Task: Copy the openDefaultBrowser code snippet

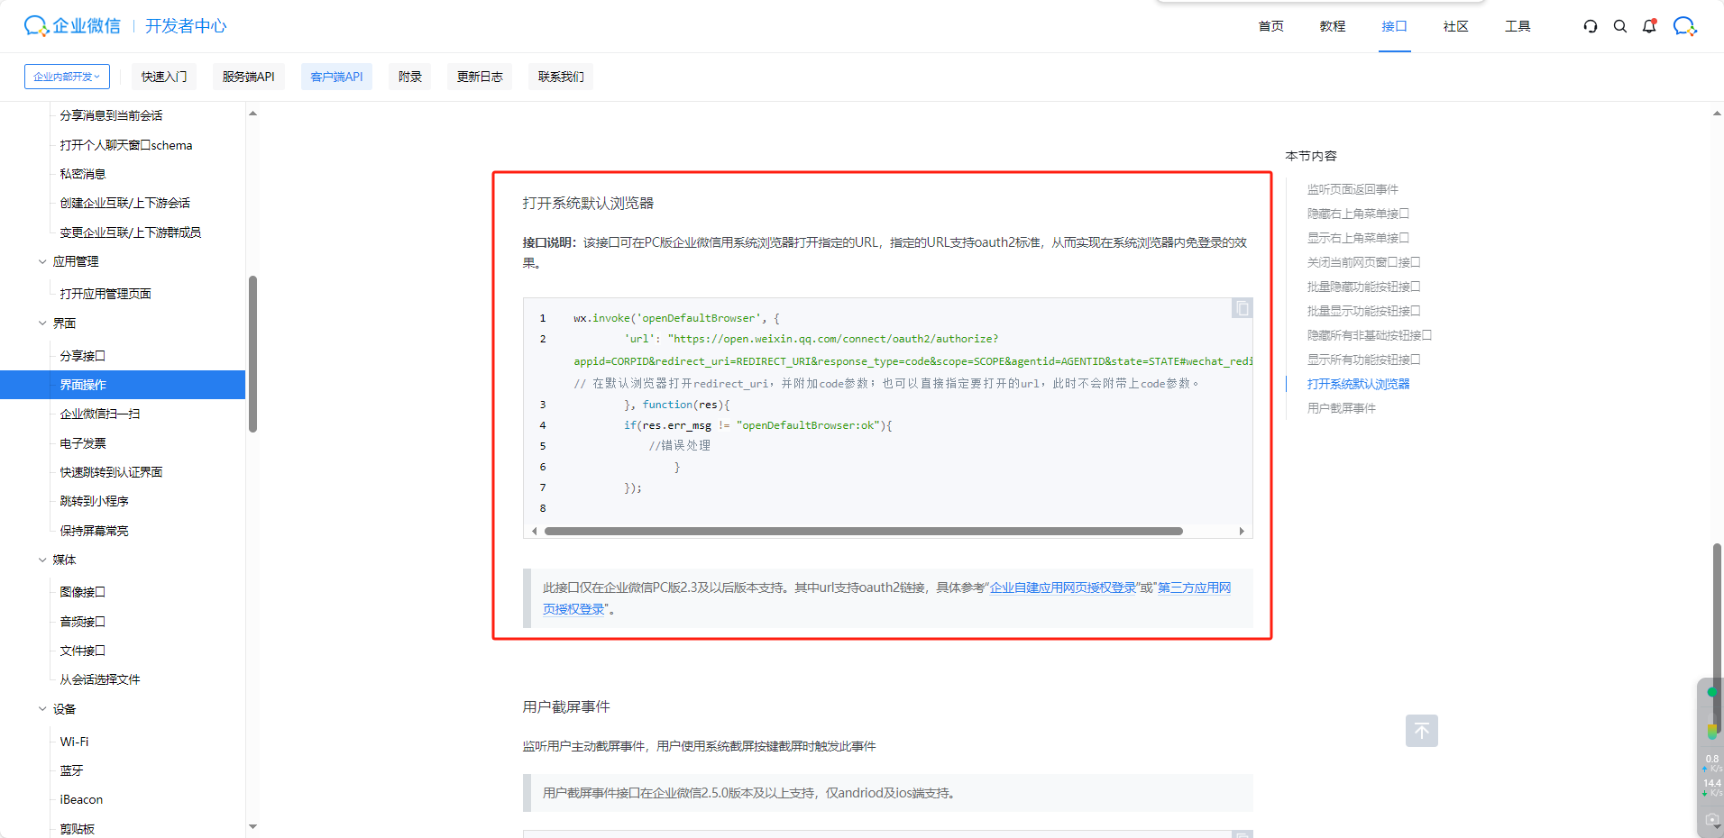Action: click(1241, 307)
